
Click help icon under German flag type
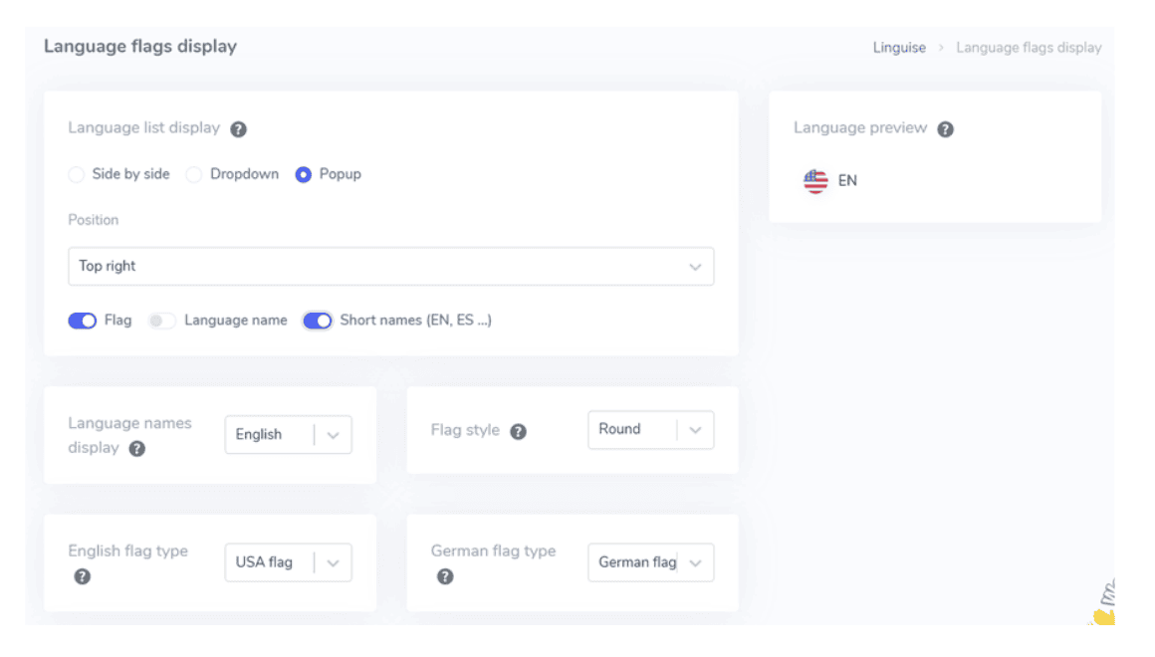click(x=445, y=576)
